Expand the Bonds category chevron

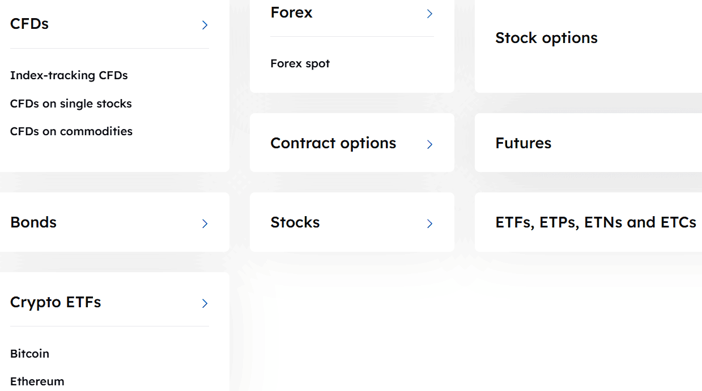(x=205, y=224)
